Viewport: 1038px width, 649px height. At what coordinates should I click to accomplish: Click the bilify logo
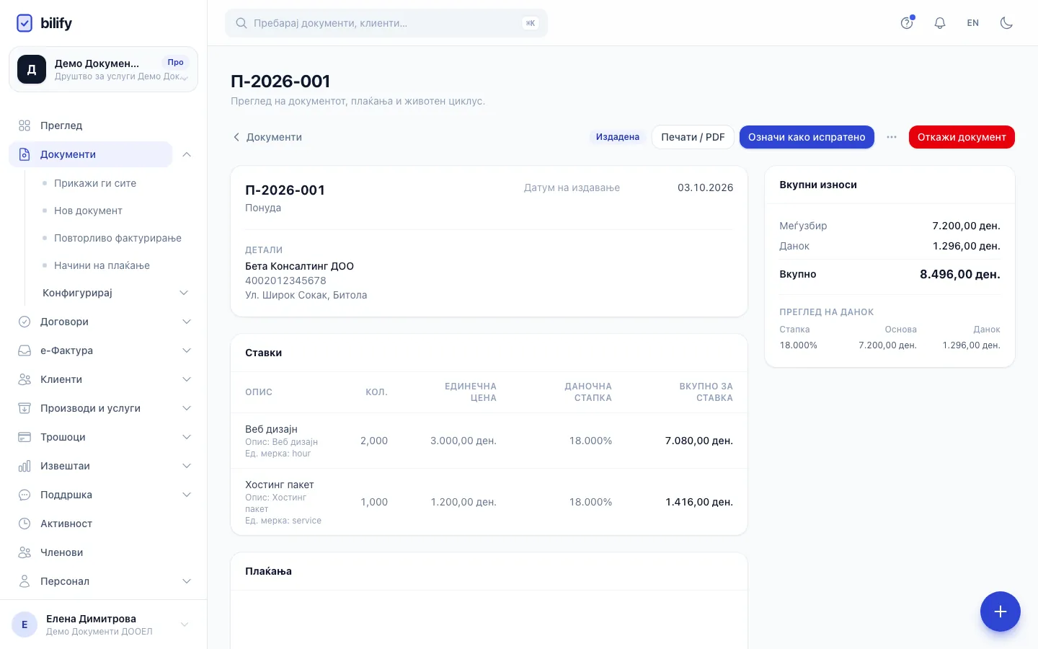[44, 23]
